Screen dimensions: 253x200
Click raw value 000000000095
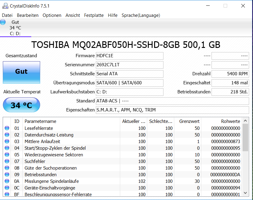226,148
